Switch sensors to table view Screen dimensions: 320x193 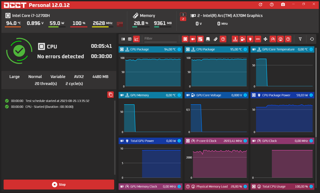[x=130, y=39]
